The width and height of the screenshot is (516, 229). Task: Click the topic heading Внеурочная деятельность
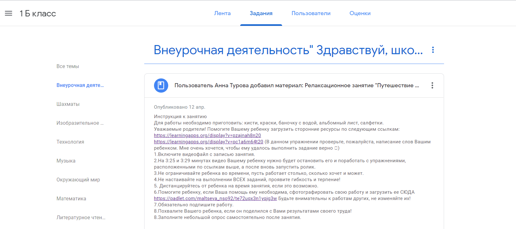[288, 50]
